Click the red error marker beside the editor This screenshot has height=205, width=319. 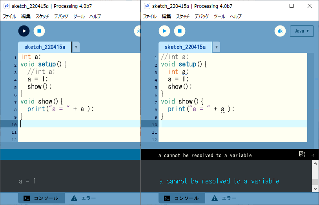(316, 109)
